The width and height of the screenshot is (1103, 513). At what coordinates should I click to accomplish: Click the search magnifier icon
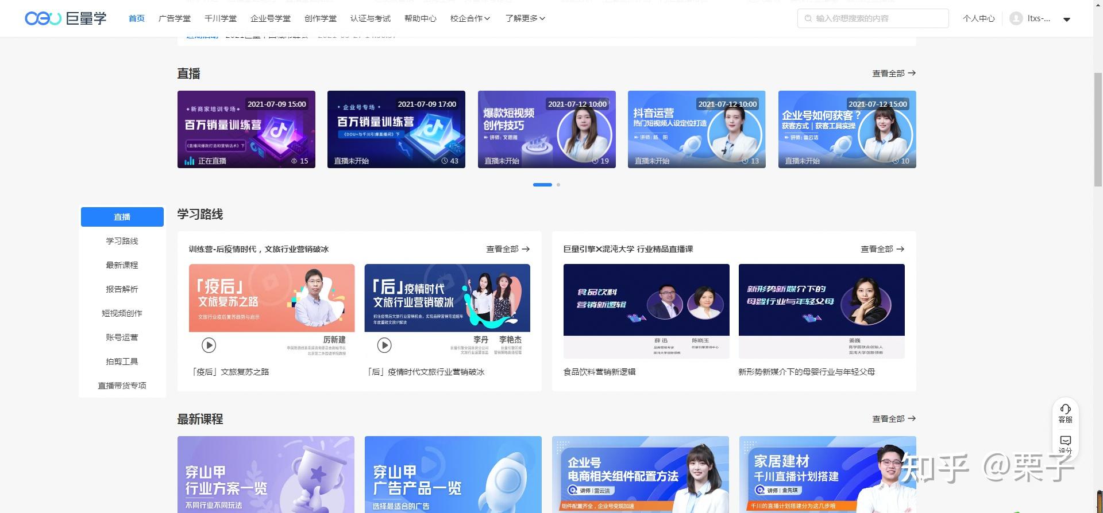[808, 18]
